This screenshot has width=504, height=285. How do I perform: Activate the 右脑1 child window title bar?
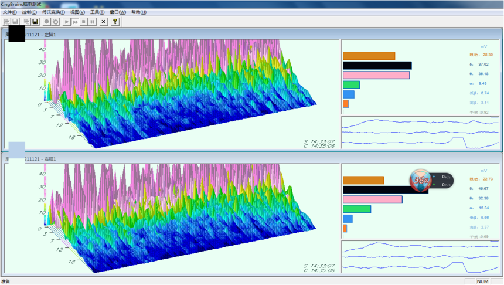point(252,158)
